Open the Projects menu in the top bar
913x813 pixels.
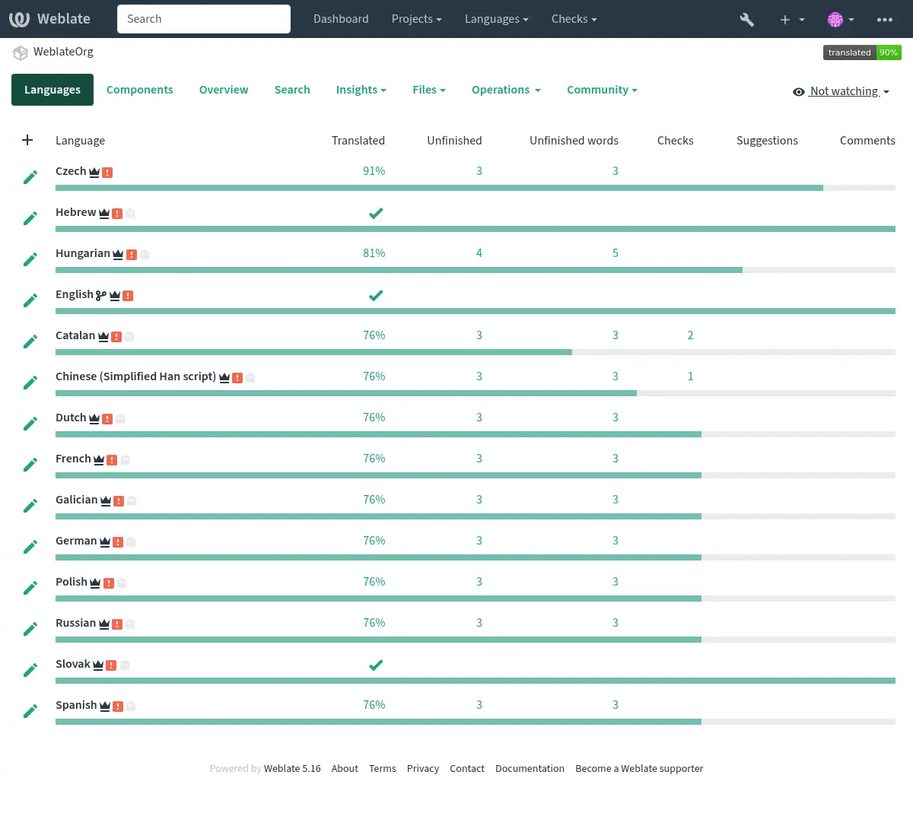416,19
